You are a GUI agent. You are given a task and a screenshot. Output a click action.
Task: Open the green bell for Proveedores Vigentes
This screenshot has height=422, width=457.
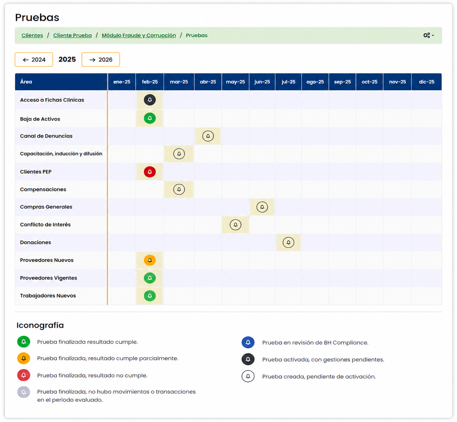point(150,278)
